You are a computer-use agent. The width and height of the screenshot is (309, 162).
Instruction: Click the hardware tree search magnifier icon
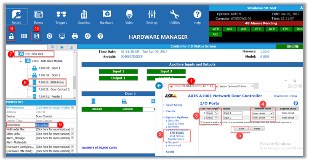coord(53,47)
